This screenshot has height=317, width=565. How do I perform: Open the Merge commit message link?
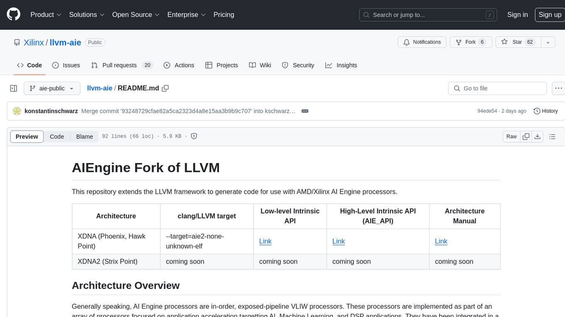point(188,111)
